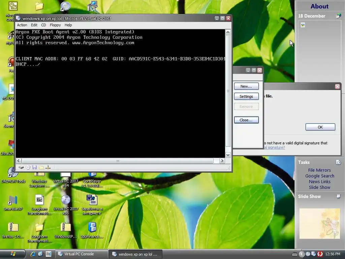The width and height of the screenshot is (345, 259).
Task: Click OK in the signature warning dialog
Action: [320, 127]
